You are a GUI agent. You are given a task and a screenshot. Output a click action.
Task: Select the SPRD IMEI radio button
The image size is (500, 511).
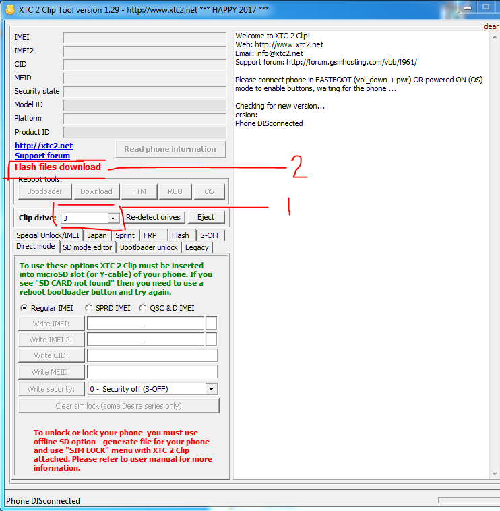88,308
